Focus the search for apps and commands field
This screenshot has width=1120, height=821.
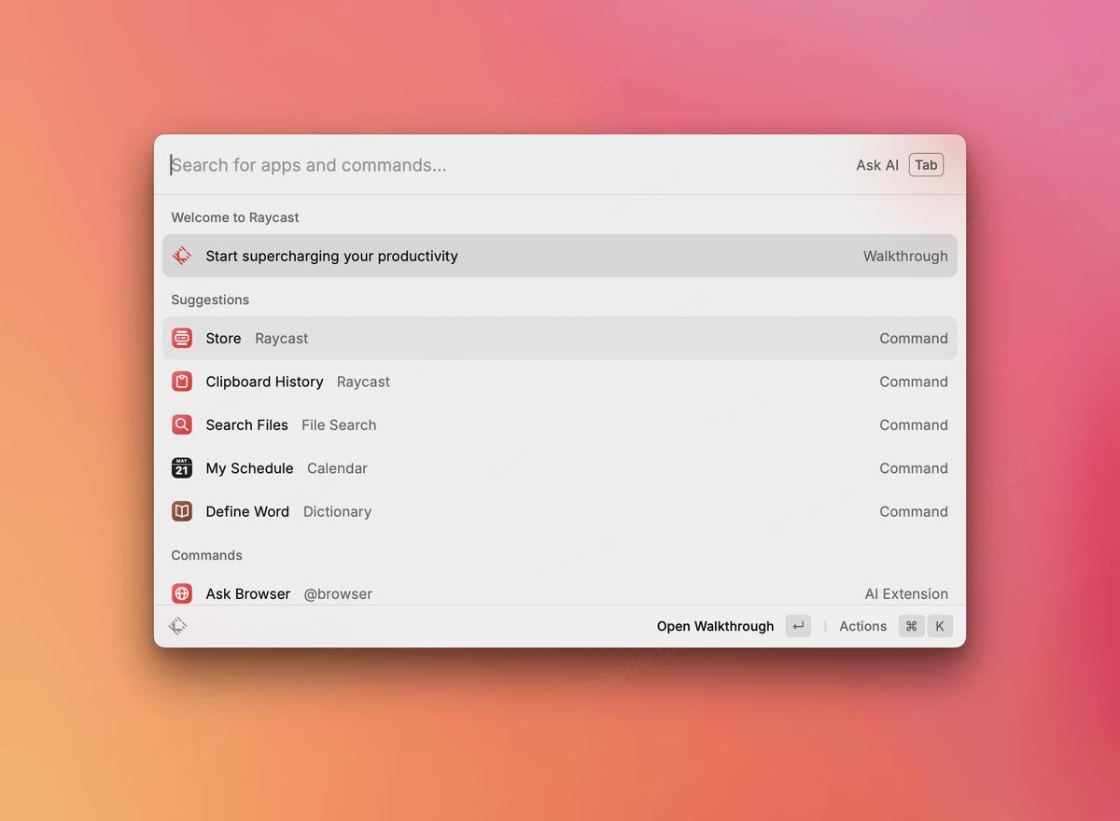click(504, 165)
